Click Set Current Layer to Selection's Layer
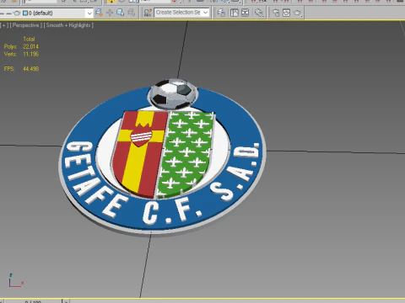 [132, 13]
